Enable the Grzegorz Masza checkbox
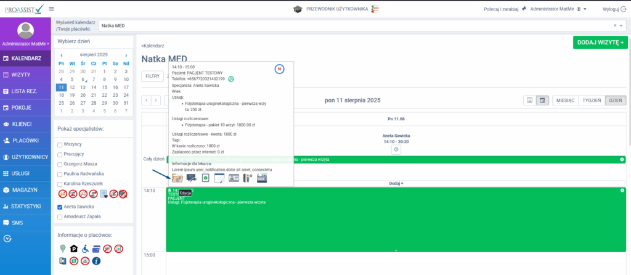This screenshot has height=275, width=631. coord(60,165)
